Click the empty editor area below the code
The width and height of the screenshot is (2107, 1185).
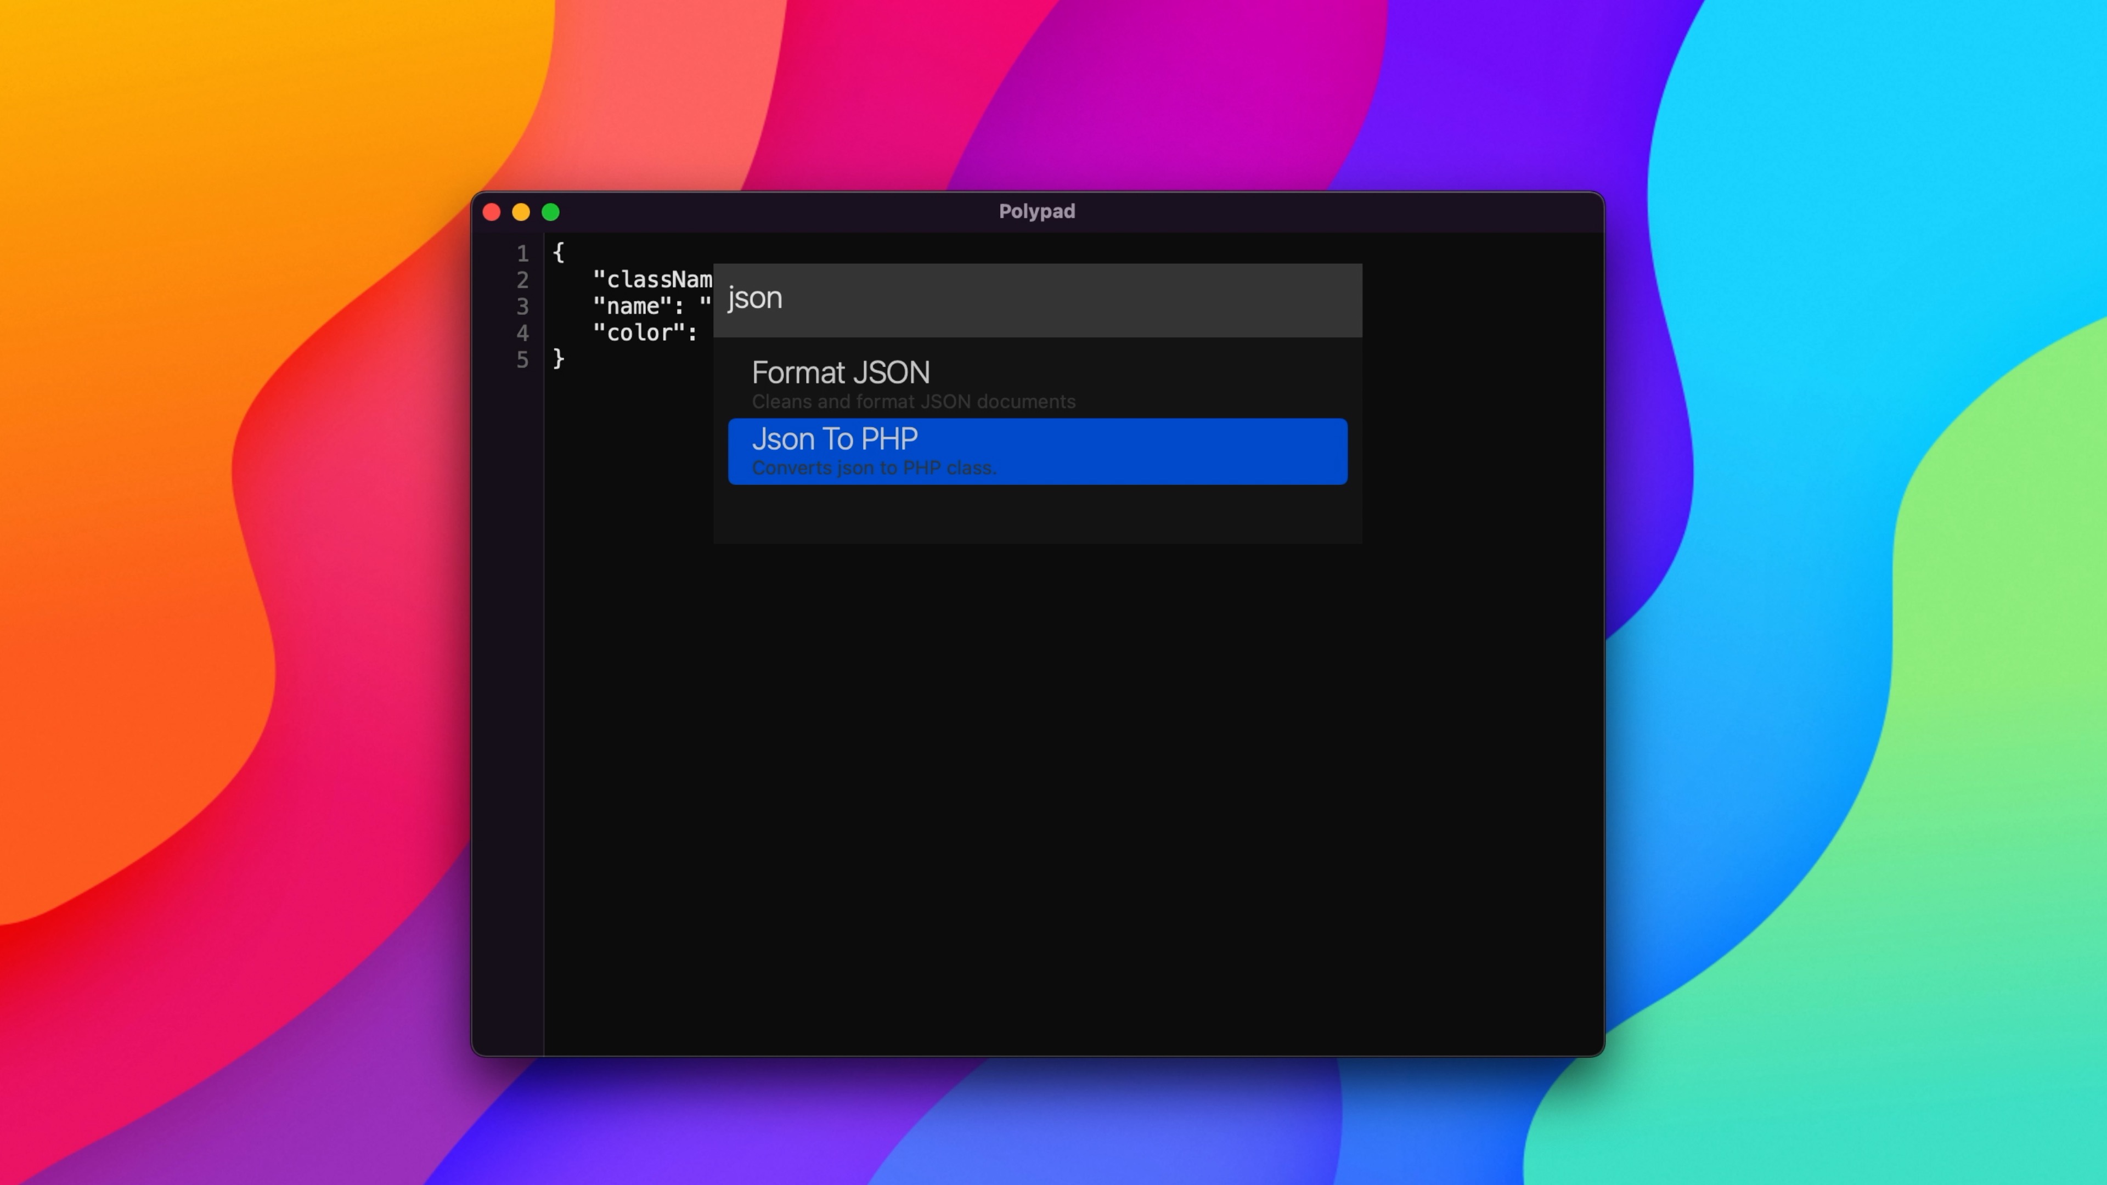click(x=1036, y=777)
